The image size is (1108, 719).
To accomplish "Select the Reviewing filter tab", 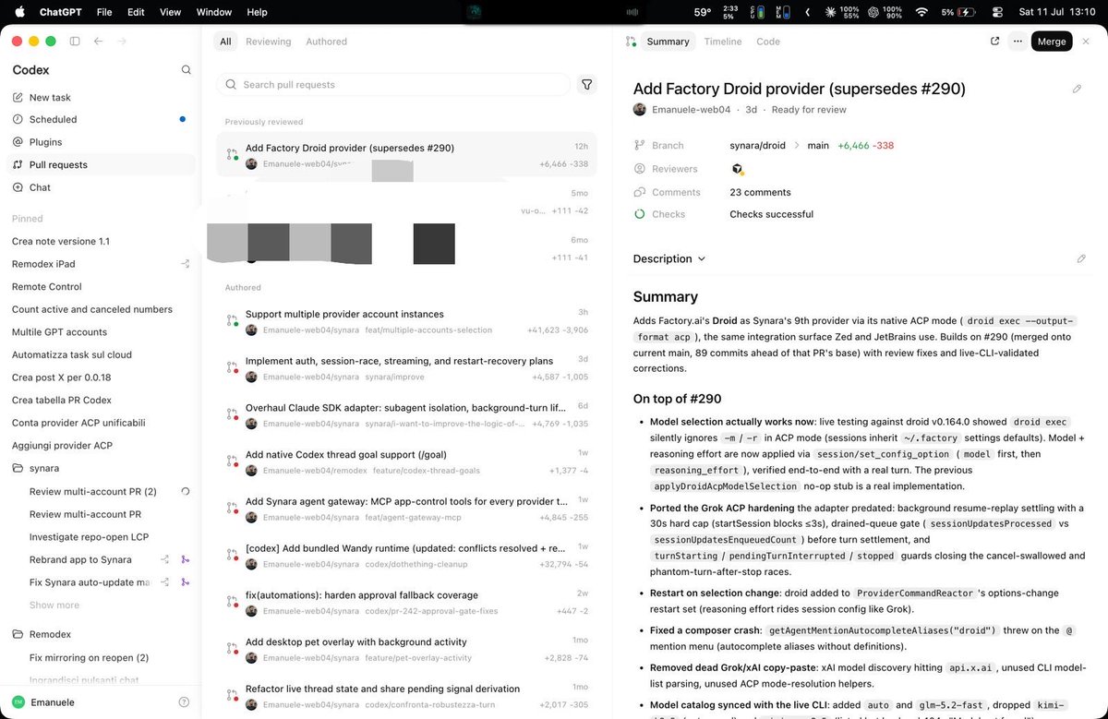I will pos(268,42).
